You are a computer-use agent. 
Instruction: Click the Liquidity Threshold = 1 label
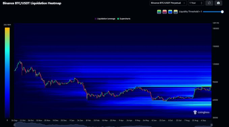[191, 12]
